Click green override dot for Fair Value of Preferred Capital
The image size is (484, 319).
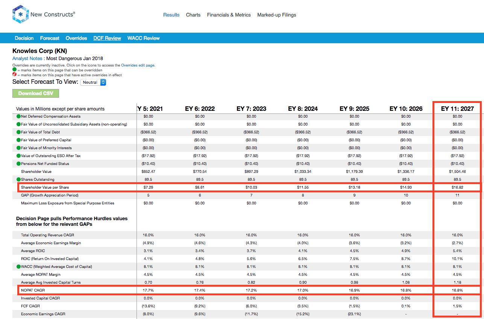point(18,140)
